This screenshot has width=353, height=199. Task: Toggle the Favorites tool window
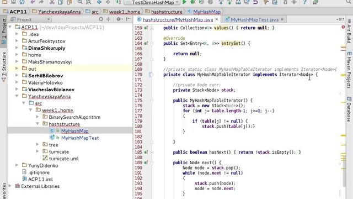click(x=4, y=191)
